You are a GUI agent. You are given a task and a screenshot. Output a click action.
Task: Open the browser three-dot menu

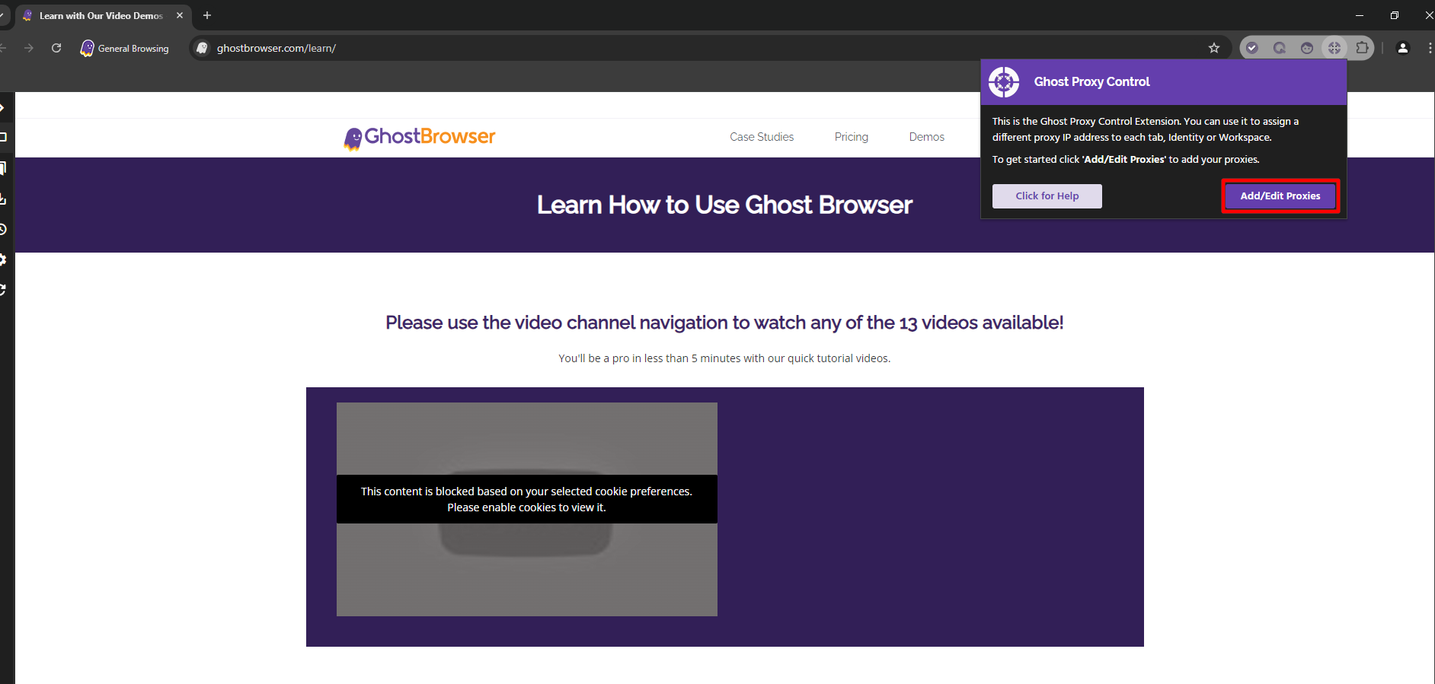(x=1430, y=48)
